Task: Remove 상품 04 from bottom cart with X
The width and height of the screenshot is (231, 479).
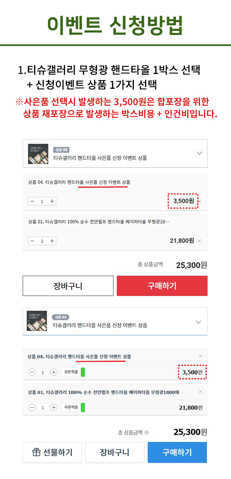Action: point(200,356)
